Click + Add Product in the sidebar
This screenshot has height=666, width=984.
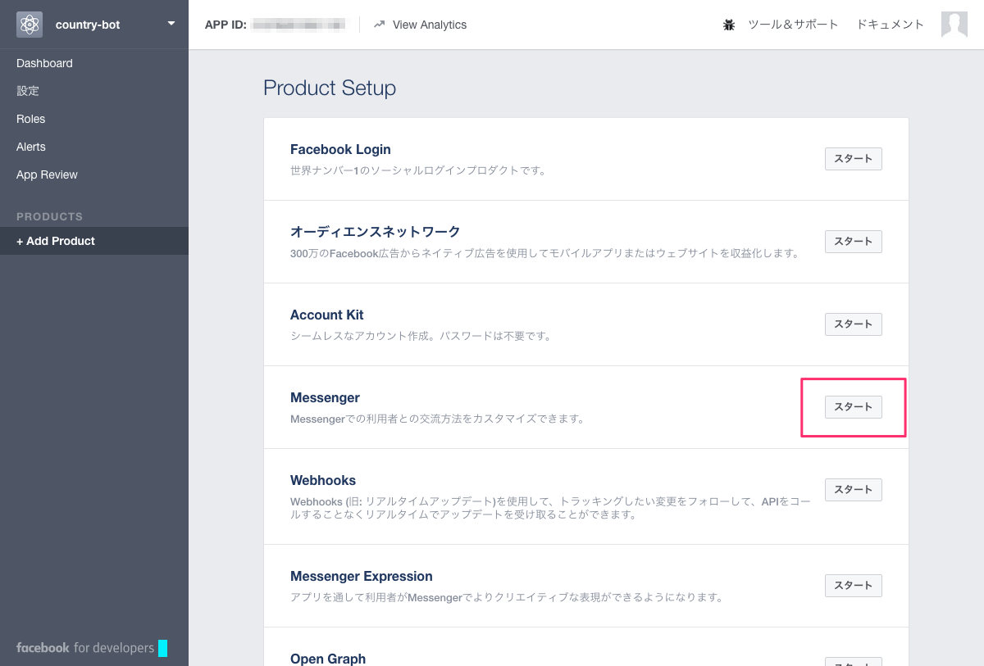click(56, 241)
